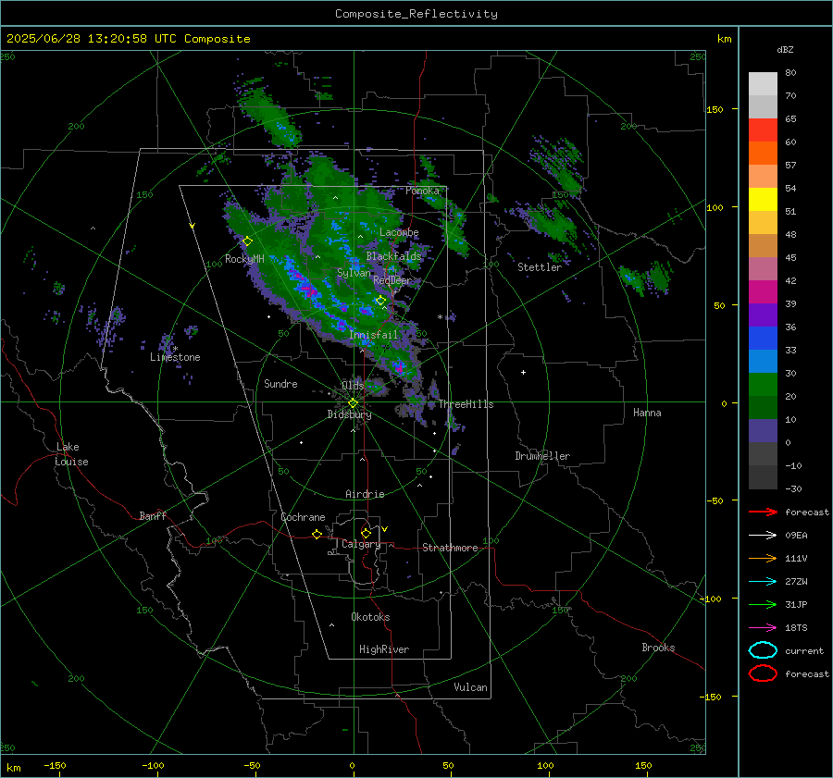Pick the bright green 30 dBZ swatch

[x=763, y=384]
